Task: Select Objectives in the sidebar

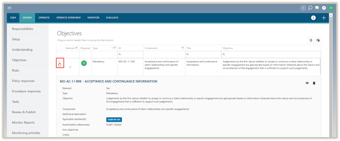Action: 19,60
